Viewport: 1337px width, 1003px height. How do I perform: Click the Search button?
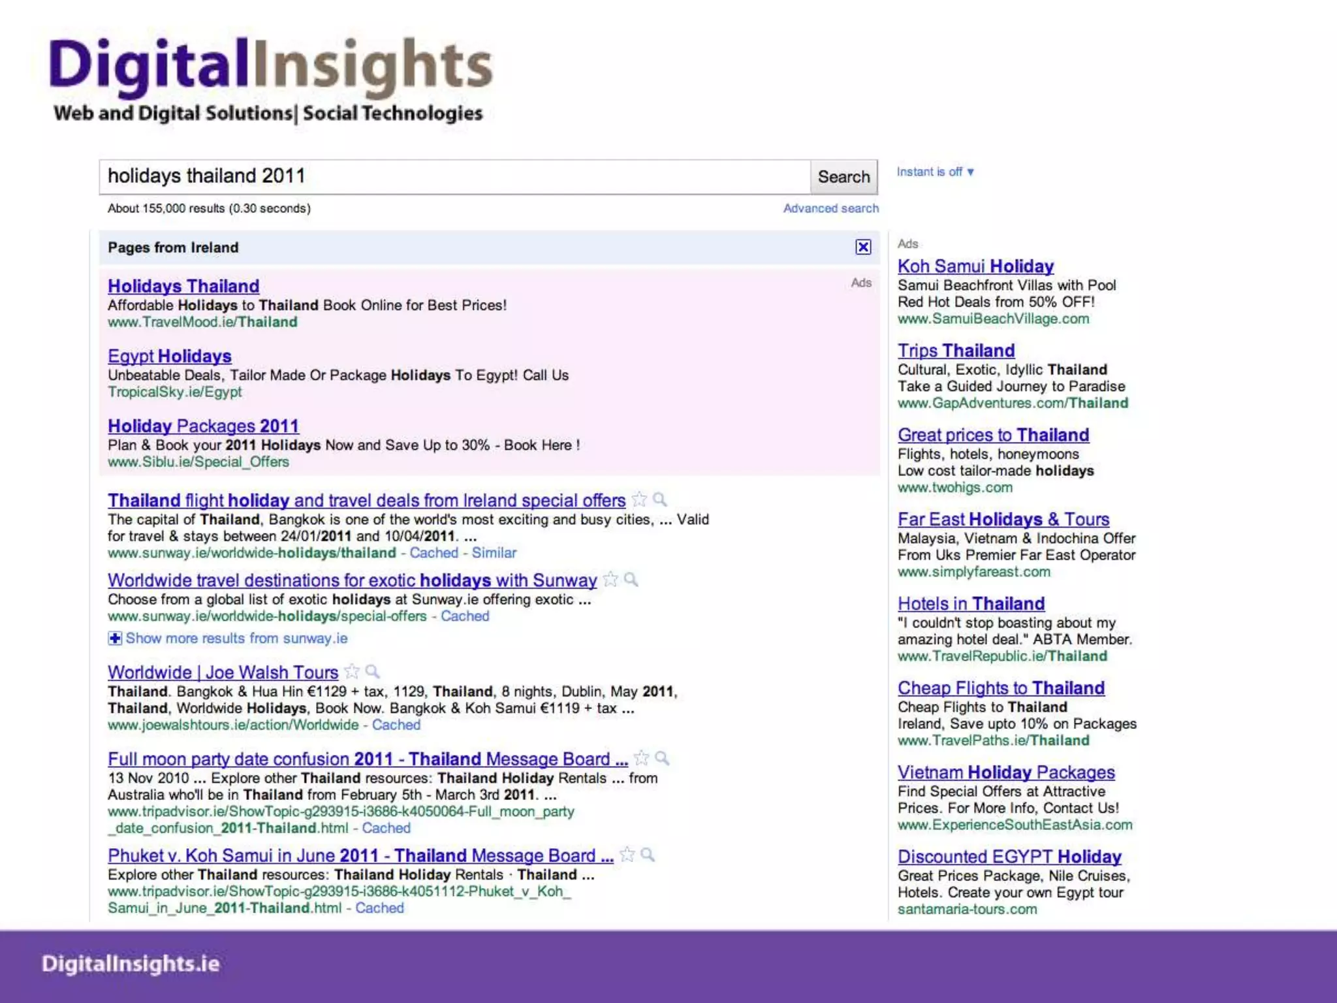843,177
